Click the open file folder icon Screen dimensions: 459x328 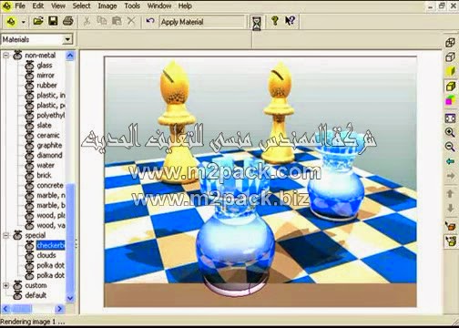pos(38,21)
